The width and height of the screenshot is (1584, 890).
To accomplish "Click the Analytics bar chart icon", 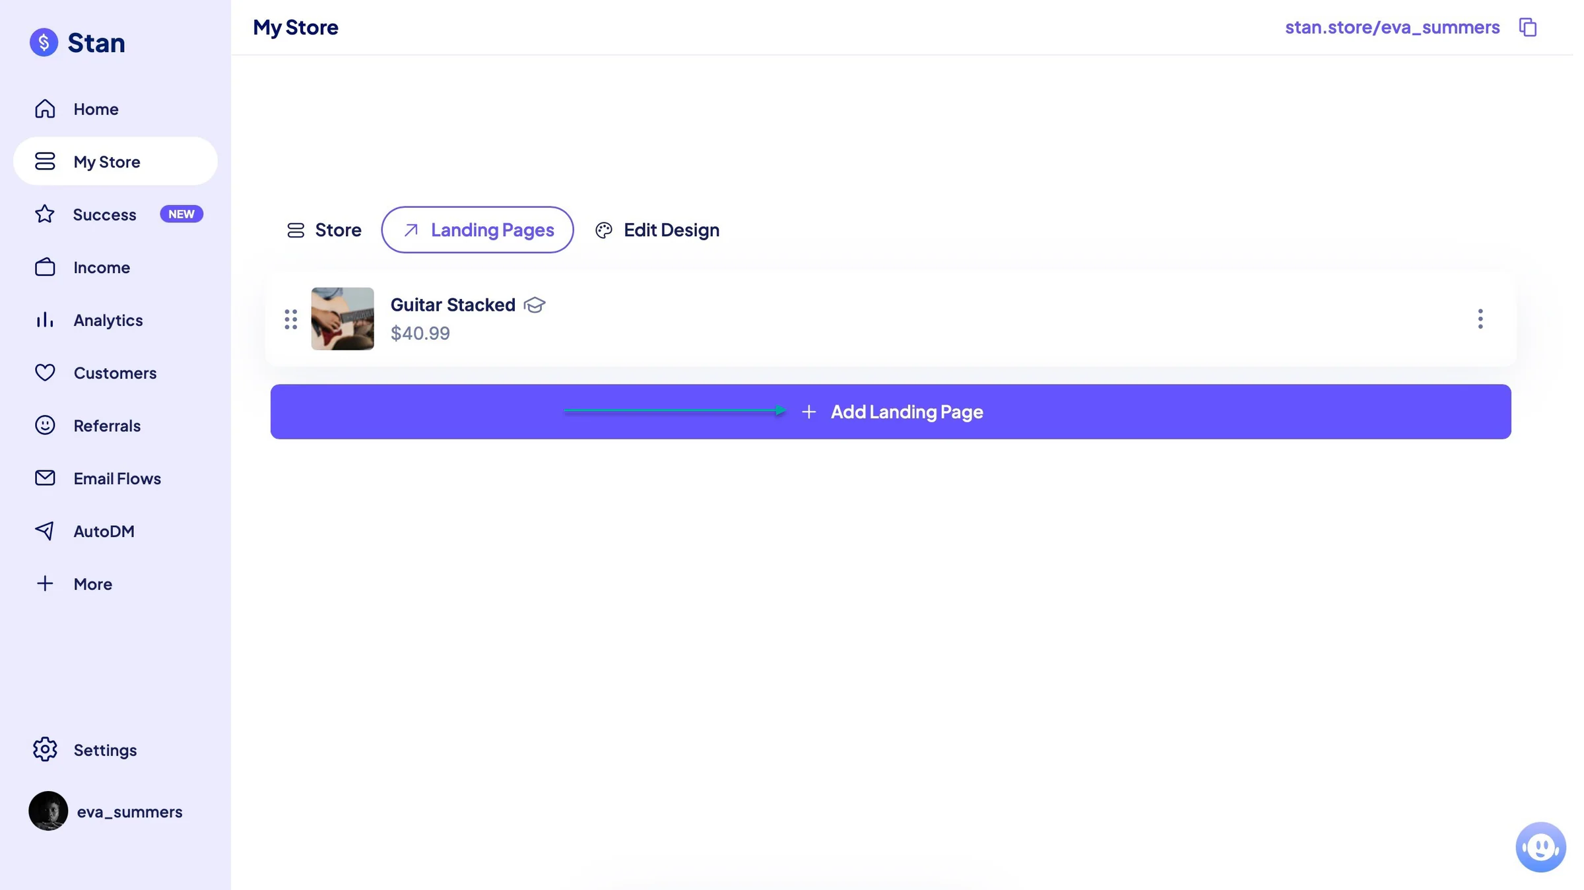I will 45,320.
